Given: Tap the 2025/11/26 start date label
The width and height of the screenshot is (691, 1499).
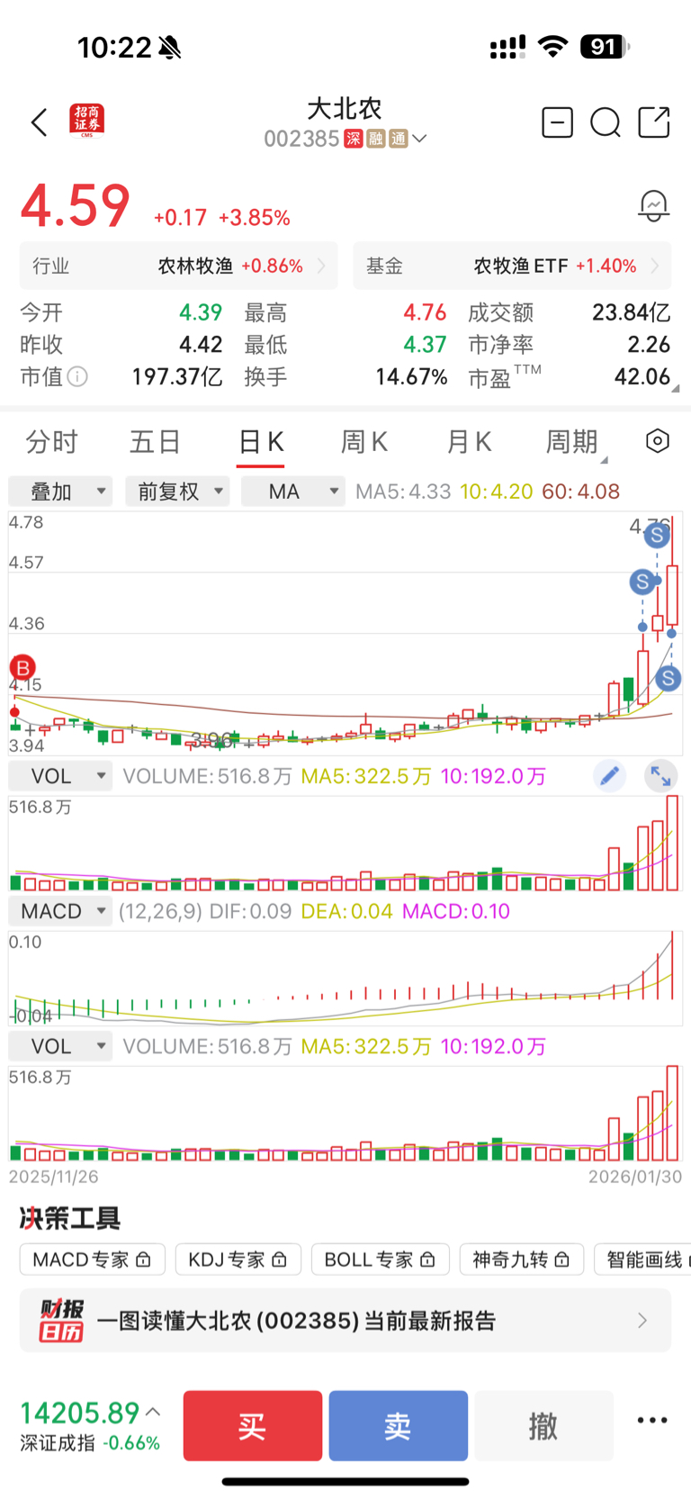Looking at the screenshot, I should tap(53, 1177).
